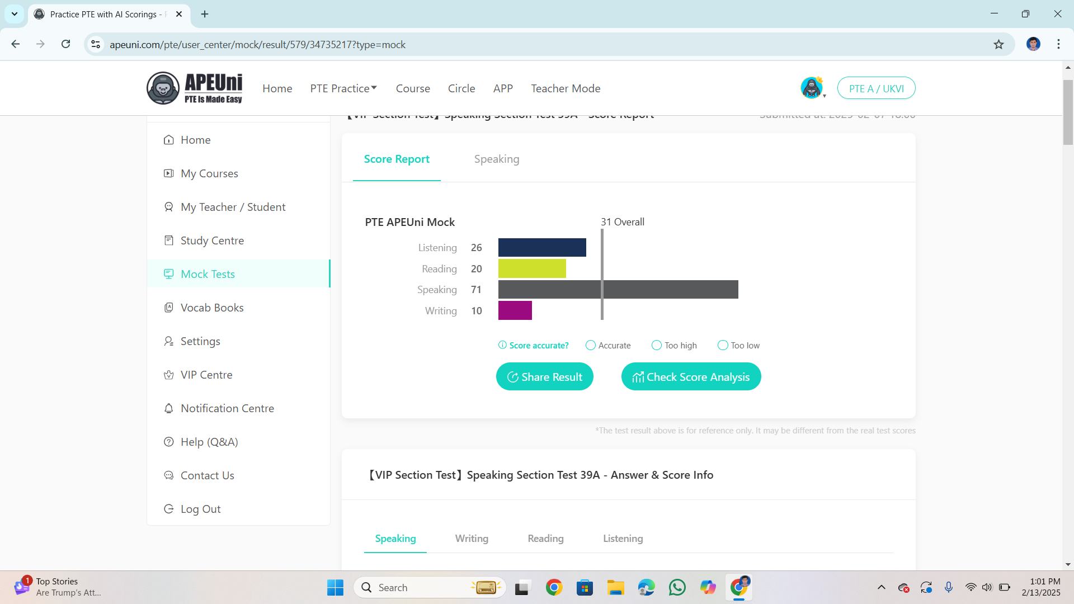Open the Chrome three-dot menu
This screenshot has width=1074, height=604.
1058,44
